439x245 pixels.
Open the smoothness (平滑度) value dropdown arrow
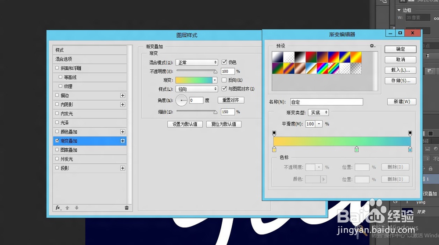[x=319, y=124]
